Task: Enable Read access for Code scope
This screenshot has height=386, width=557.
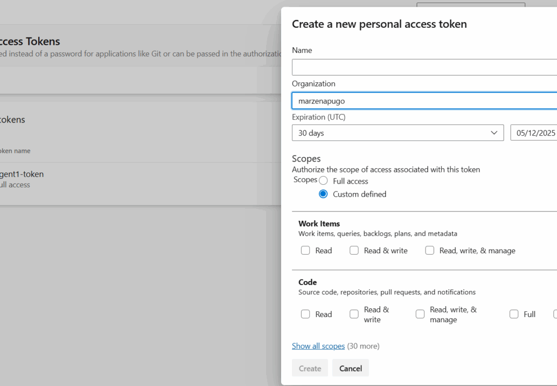Action: coord(305,314)
